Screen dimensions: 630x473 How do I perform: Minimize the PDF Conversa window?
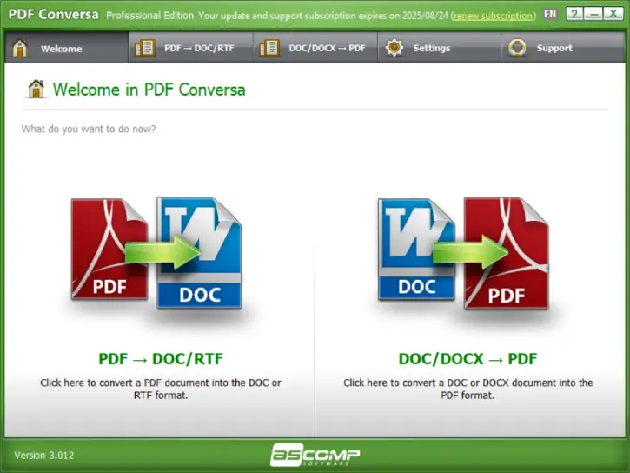tap(594, 14)
